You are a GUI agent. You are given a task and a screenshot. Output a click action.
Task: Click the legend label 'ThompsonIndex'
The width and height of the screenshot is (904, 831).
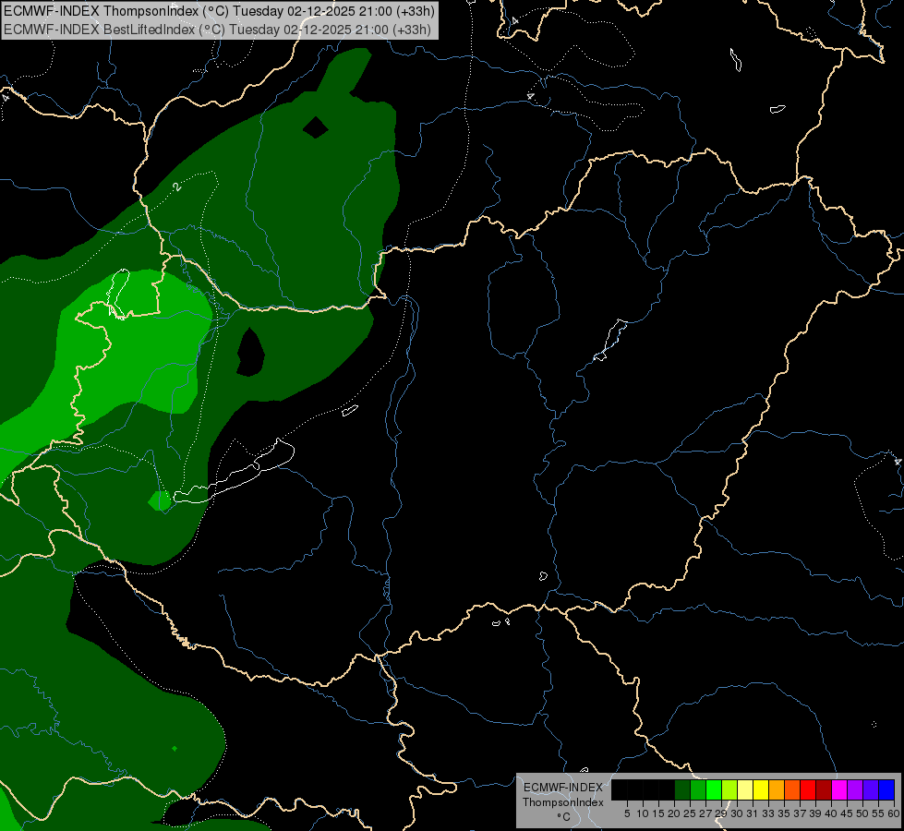(563, 802)
